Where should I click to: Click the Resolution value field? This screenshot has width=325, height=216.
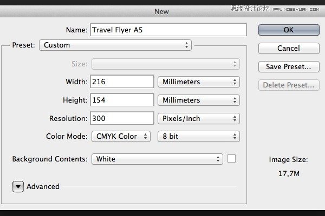122,118
